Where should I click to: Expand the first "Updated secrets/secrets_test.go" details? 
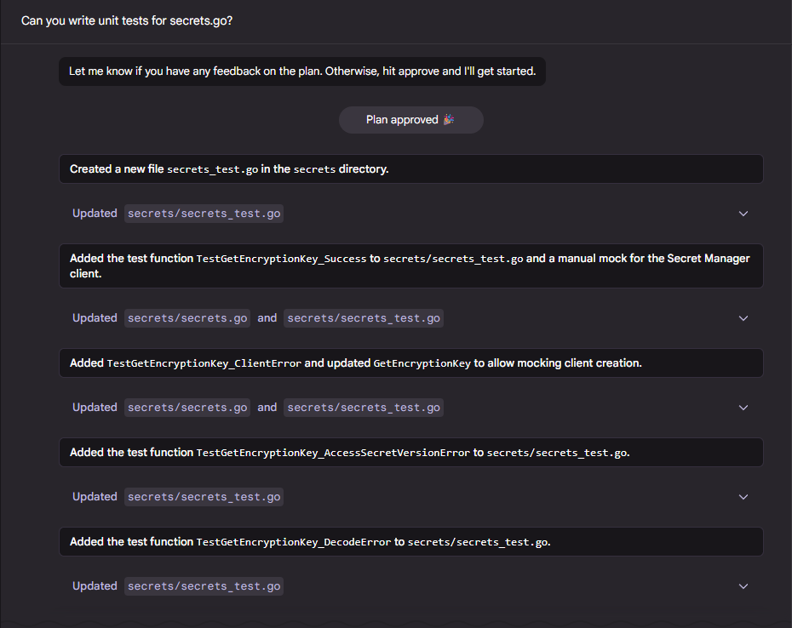click(743, 213)
